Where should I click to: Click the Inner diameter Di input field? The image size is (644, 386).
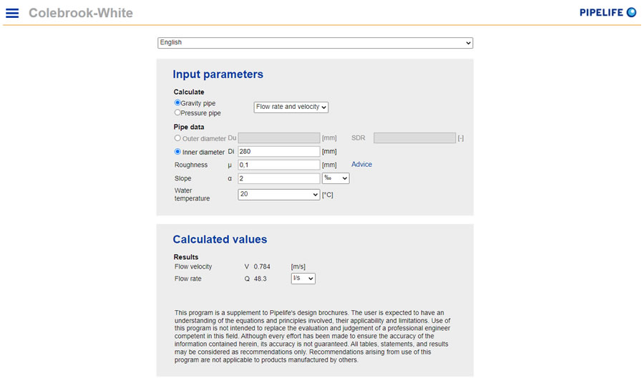click(279, 151)
